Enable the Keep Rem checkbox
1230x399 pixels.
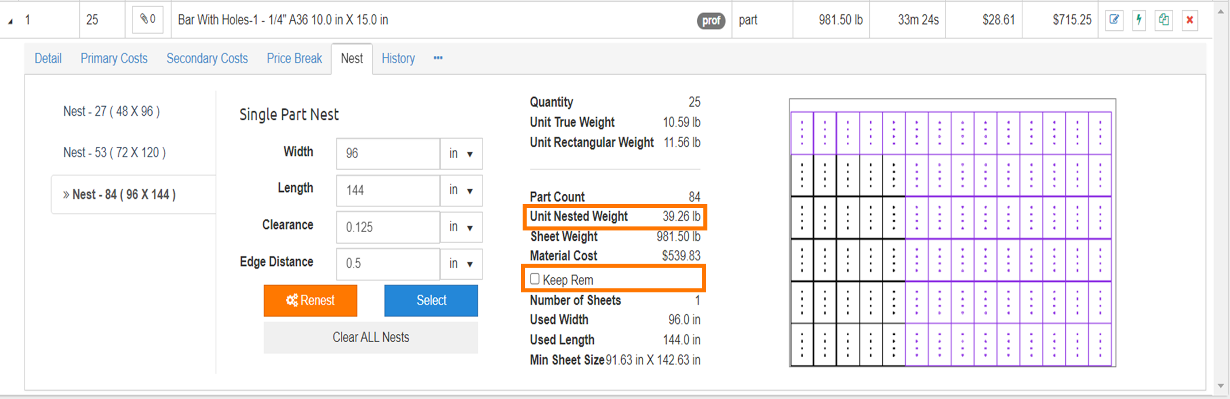[x=535, y=279]
